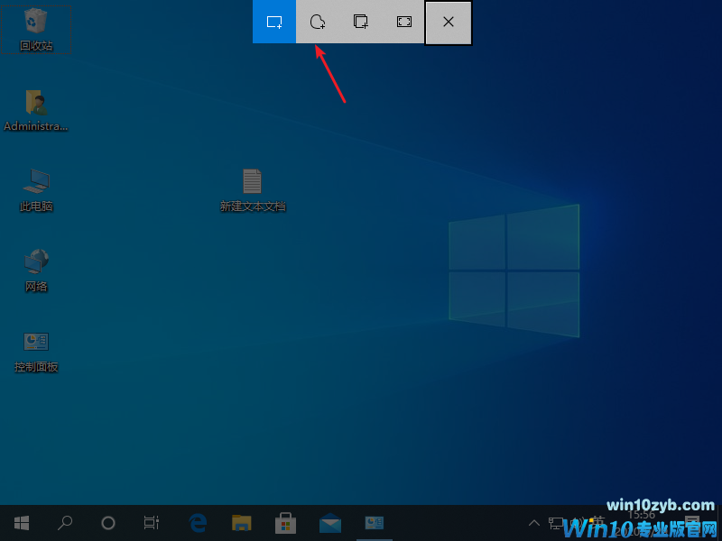This screenshot has height=541, width=722.
Task: Open the Mail app from taskbar
Action: pos(329,522)
